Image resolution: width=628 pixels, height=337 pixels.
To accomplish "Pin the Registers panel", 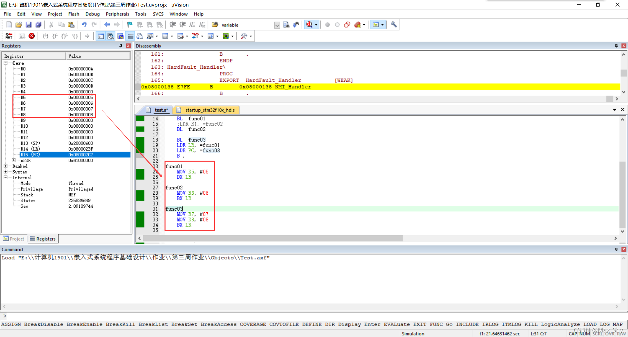I will coord(121,46).
